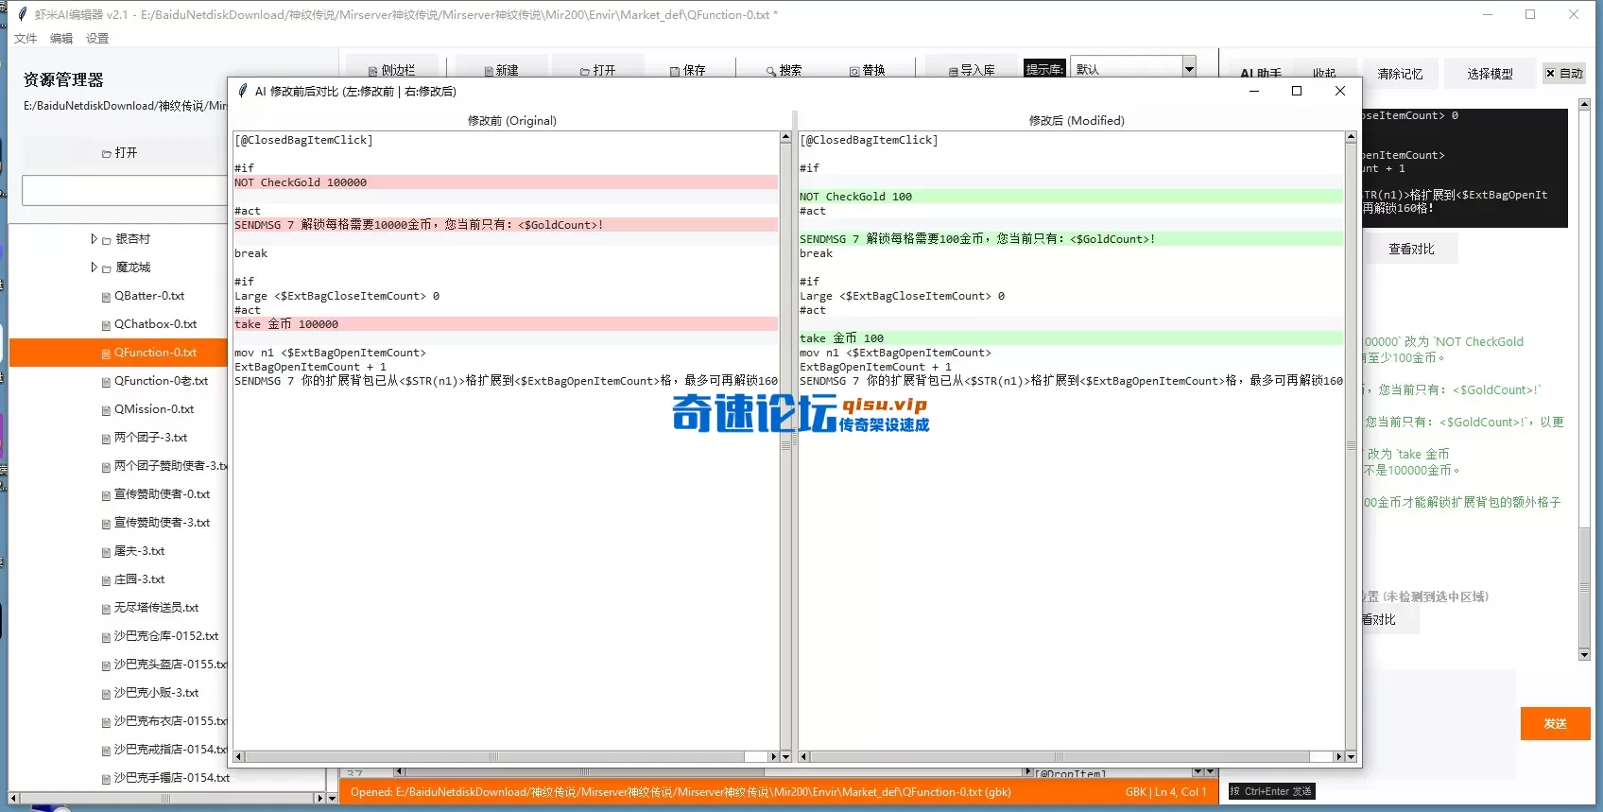The width and height of the screenshot is (1603, 812).
Task: Open the 设置 menu
Action: (97, 38)
